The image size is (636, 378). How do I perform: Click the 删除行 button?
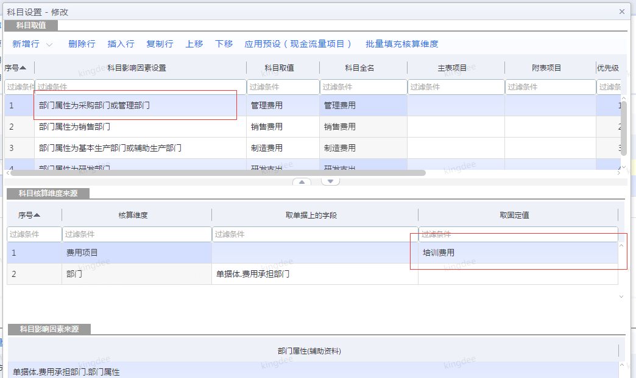click(82, 44)
